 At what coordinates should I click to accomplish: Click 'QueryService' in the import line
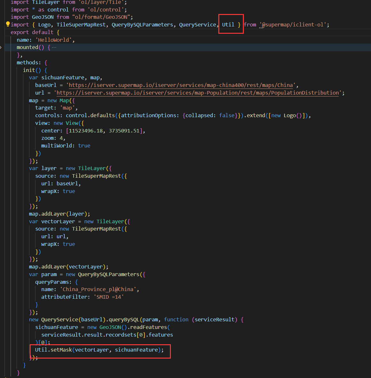[198, 25]
